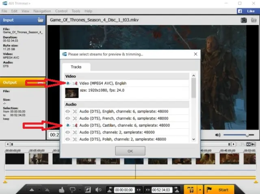Click the scissors icon for English audio
The width and height of the screenshot is (260, 194).
74,111
